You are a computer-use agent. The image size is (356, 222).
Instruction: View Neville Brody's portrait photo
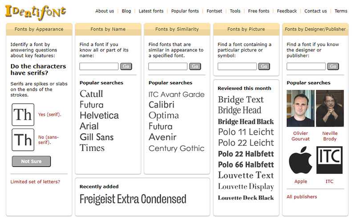(x=330, y=108)
